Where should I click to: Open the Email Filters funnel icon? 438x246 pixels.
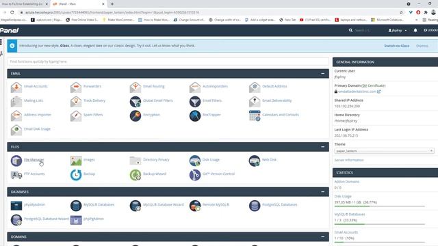(194, 101)
